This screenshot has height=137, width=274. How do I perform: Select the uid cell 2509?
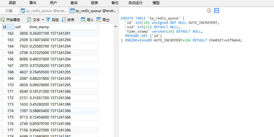(22, 40)
